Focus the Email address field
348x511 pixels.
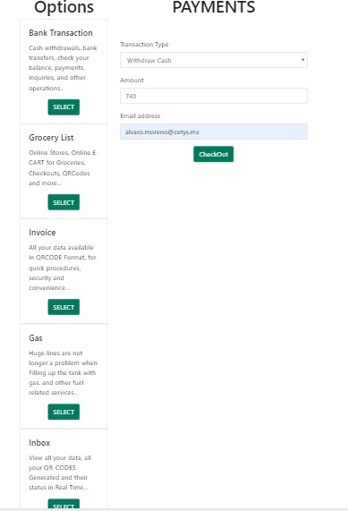214,132
